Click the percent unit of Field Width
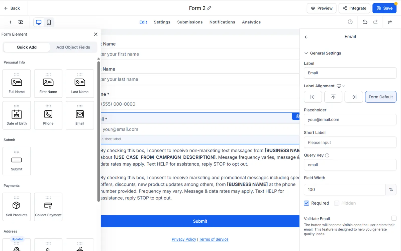The width and height of the screenshot is (401, 251). [x=391, y=190]
